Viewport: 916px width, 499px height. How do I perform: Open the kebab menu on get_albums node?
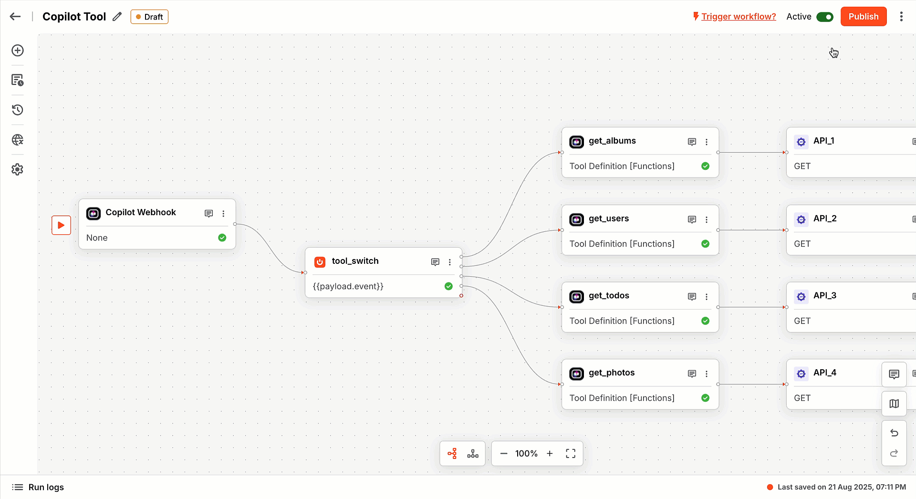(707, 142)
